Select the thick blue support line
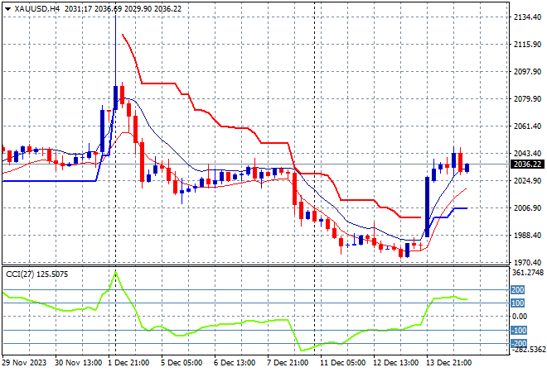Image resolution: width=547 pixels, height=372 pixels. 50,181
